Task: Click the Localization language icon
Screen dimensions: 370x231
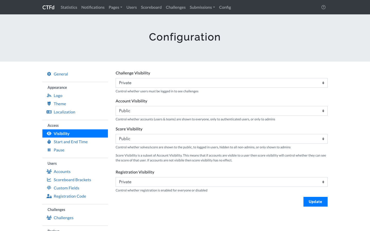Action: coord(49,112)
